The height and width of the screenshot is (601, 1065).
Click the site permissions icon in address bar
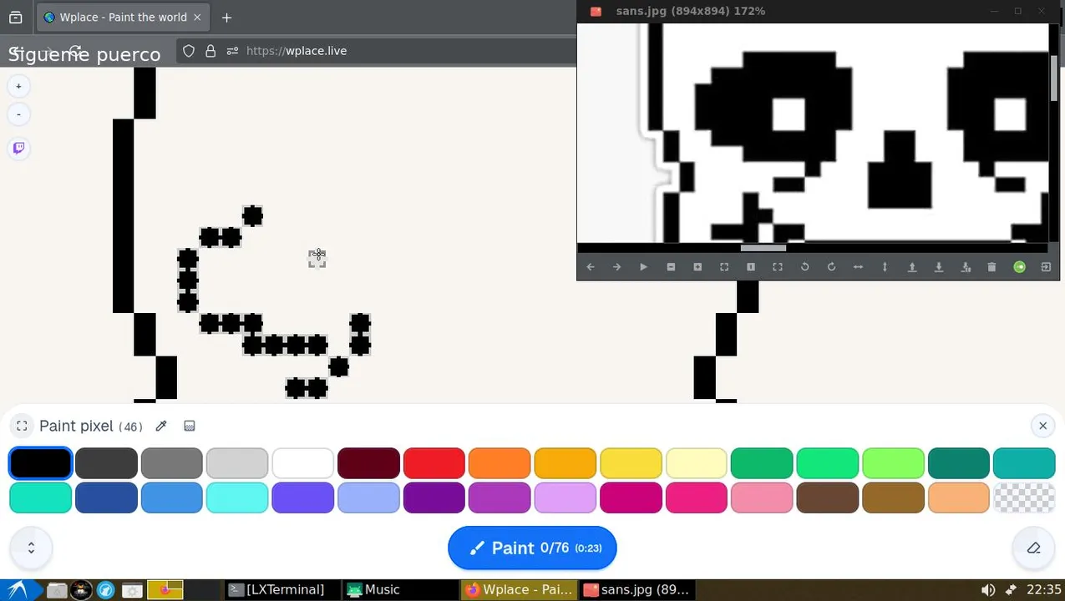232,51
